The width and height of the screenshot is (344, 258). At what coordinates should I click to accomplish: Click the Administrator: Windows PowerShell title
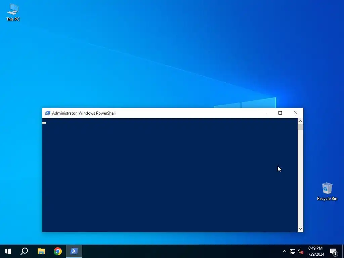(84, 113)
